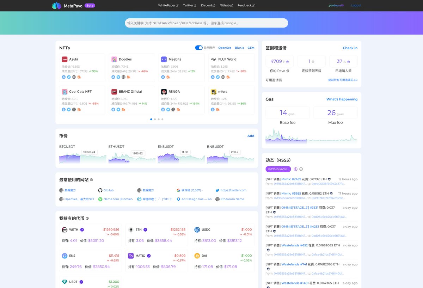This screenshot has width=423, height=288.
Task: Open the Ant Design Vue site link
Action: point(194,199)
